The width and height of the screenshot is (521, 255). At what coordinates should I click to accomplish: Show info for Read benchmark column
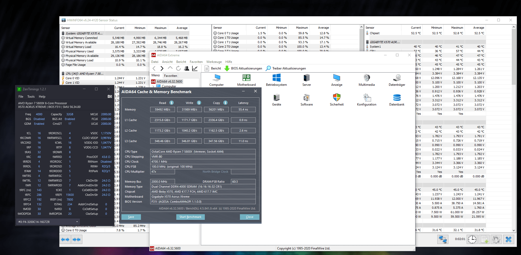pyautogui.click(x=172, y=103)
